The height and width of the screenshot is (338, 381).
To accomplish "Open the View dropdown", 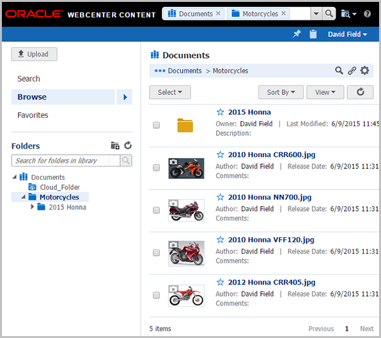I will click(x=325, y=92).
